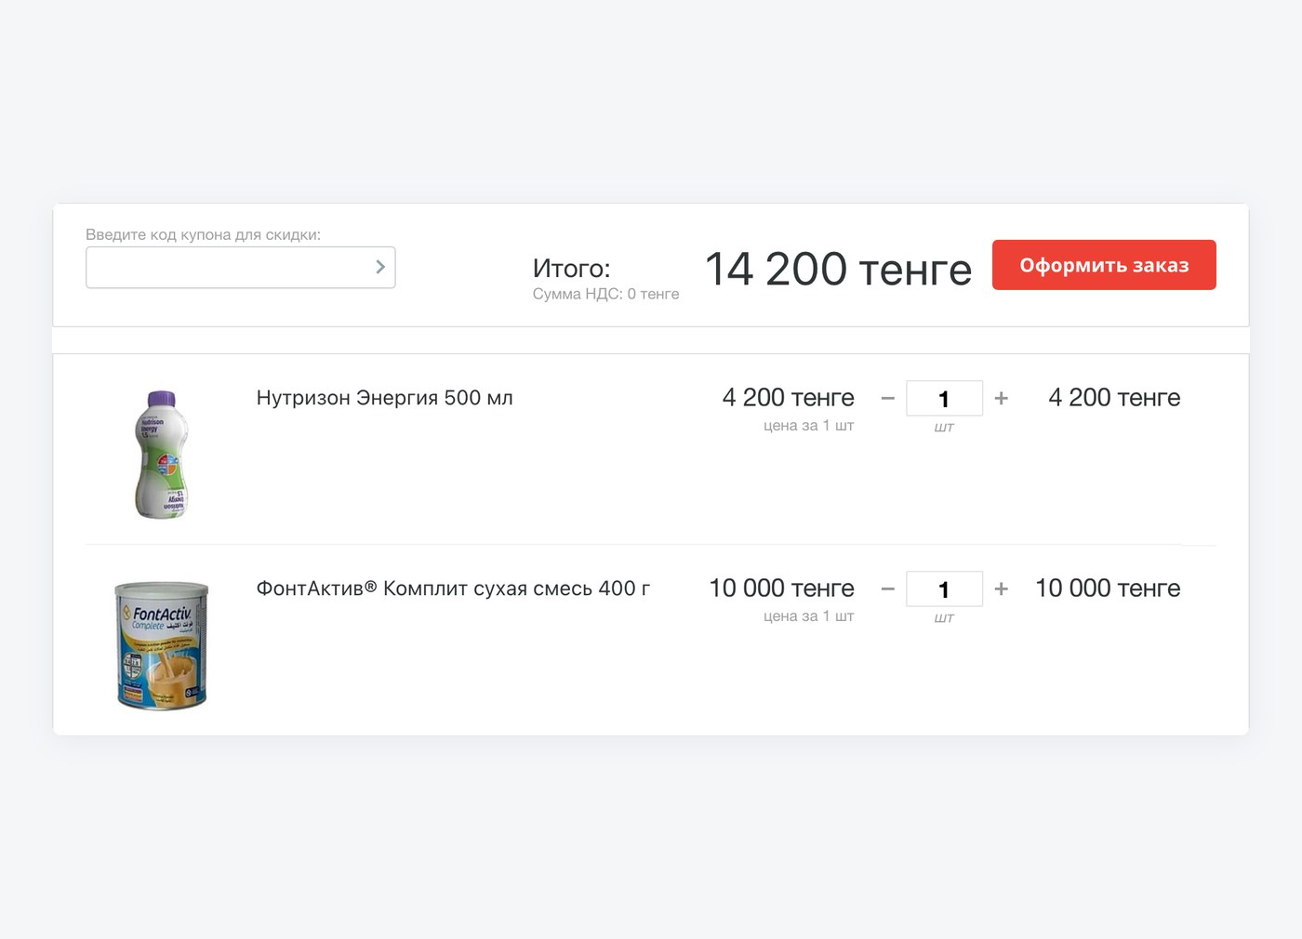Apply coupon with the arrow icon

coord(380,267)
